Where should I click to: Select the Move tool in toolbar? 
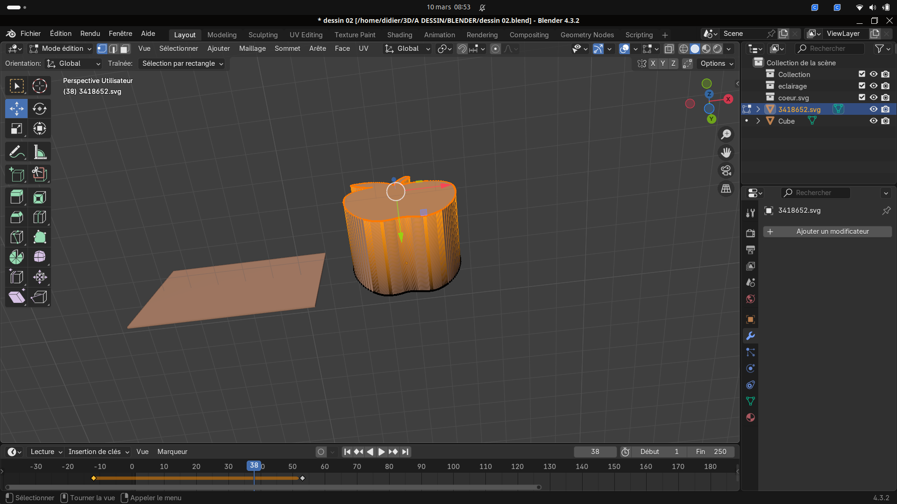coord(16,109)
